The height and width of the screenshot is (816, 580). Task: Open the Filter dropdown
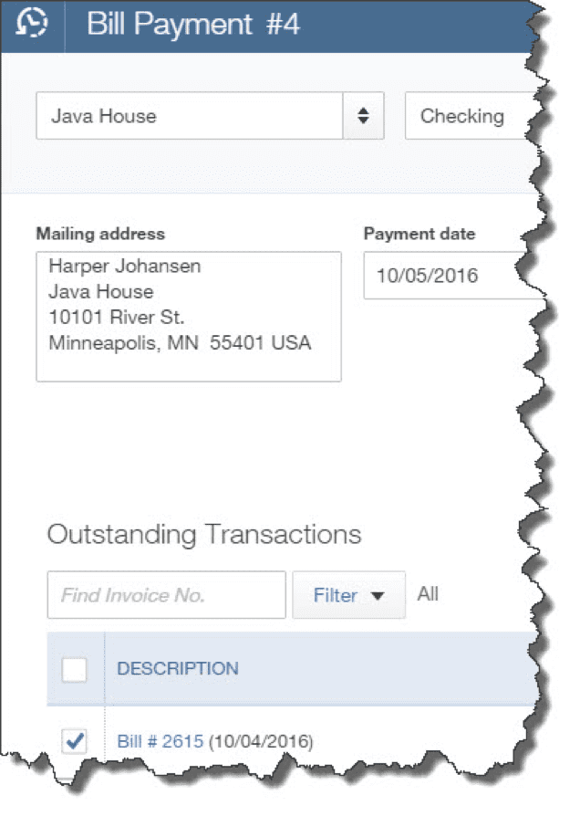point(348,594)
